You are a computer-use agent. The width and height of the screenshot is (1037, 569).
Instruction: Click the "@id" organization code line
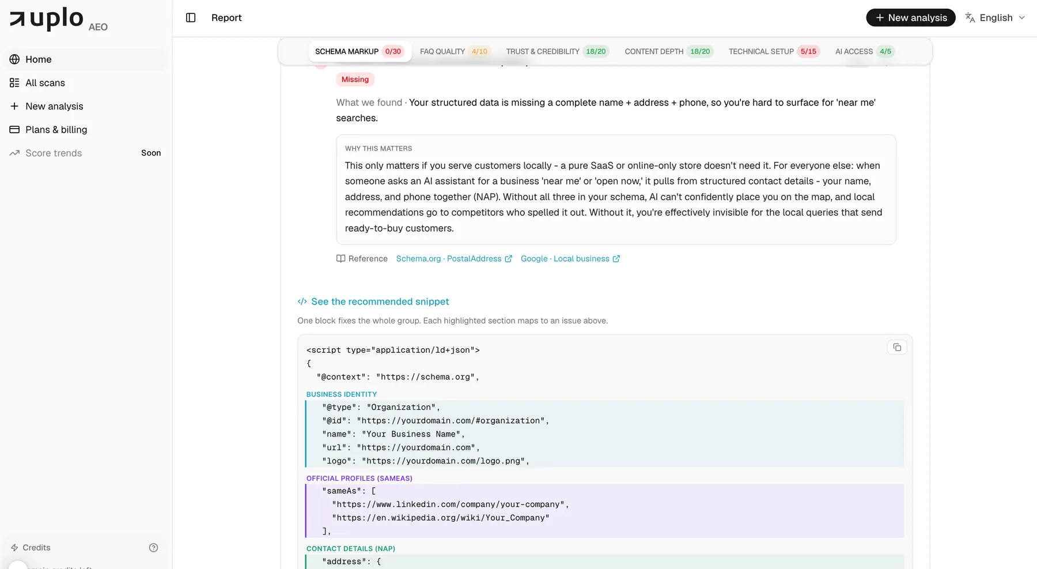436,421
